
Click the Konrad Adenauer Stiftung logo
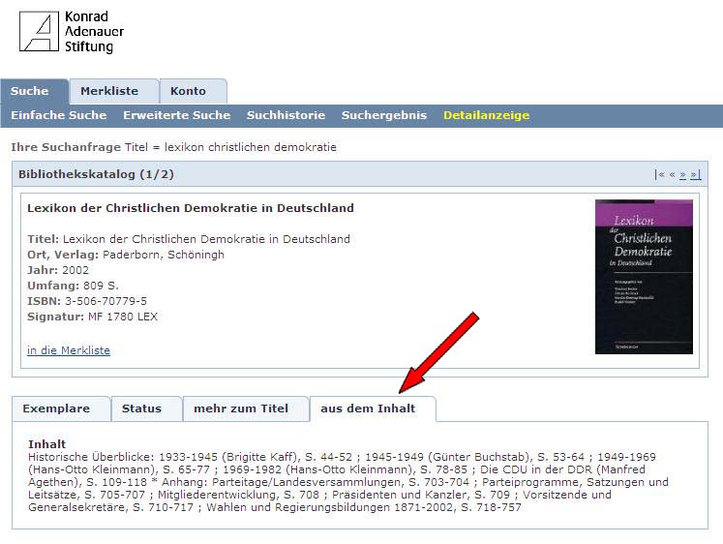[x=72, y=32]
